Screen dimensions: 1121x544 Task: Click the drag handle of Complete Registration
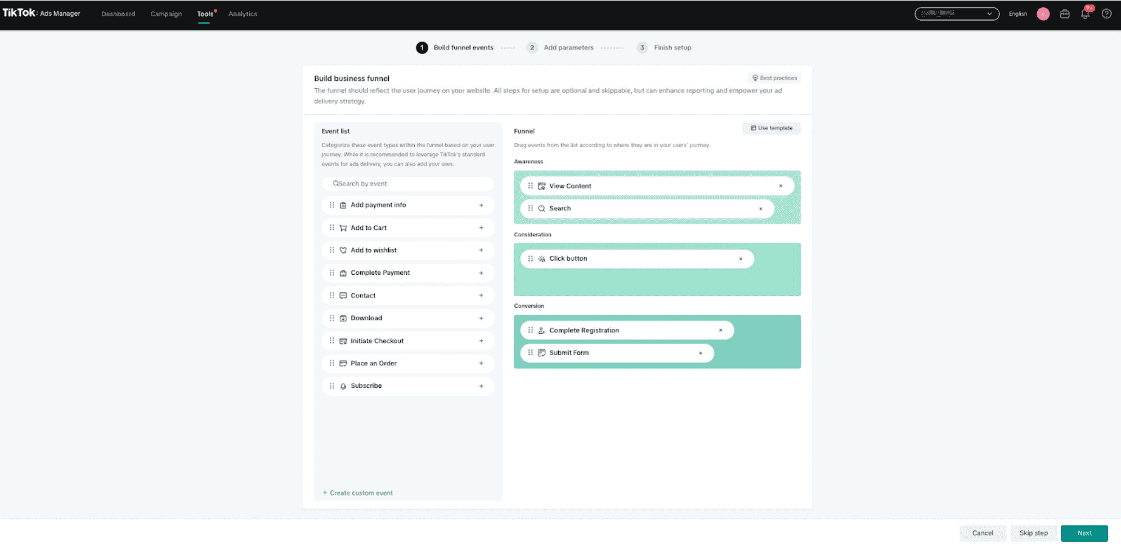point(530,330)
